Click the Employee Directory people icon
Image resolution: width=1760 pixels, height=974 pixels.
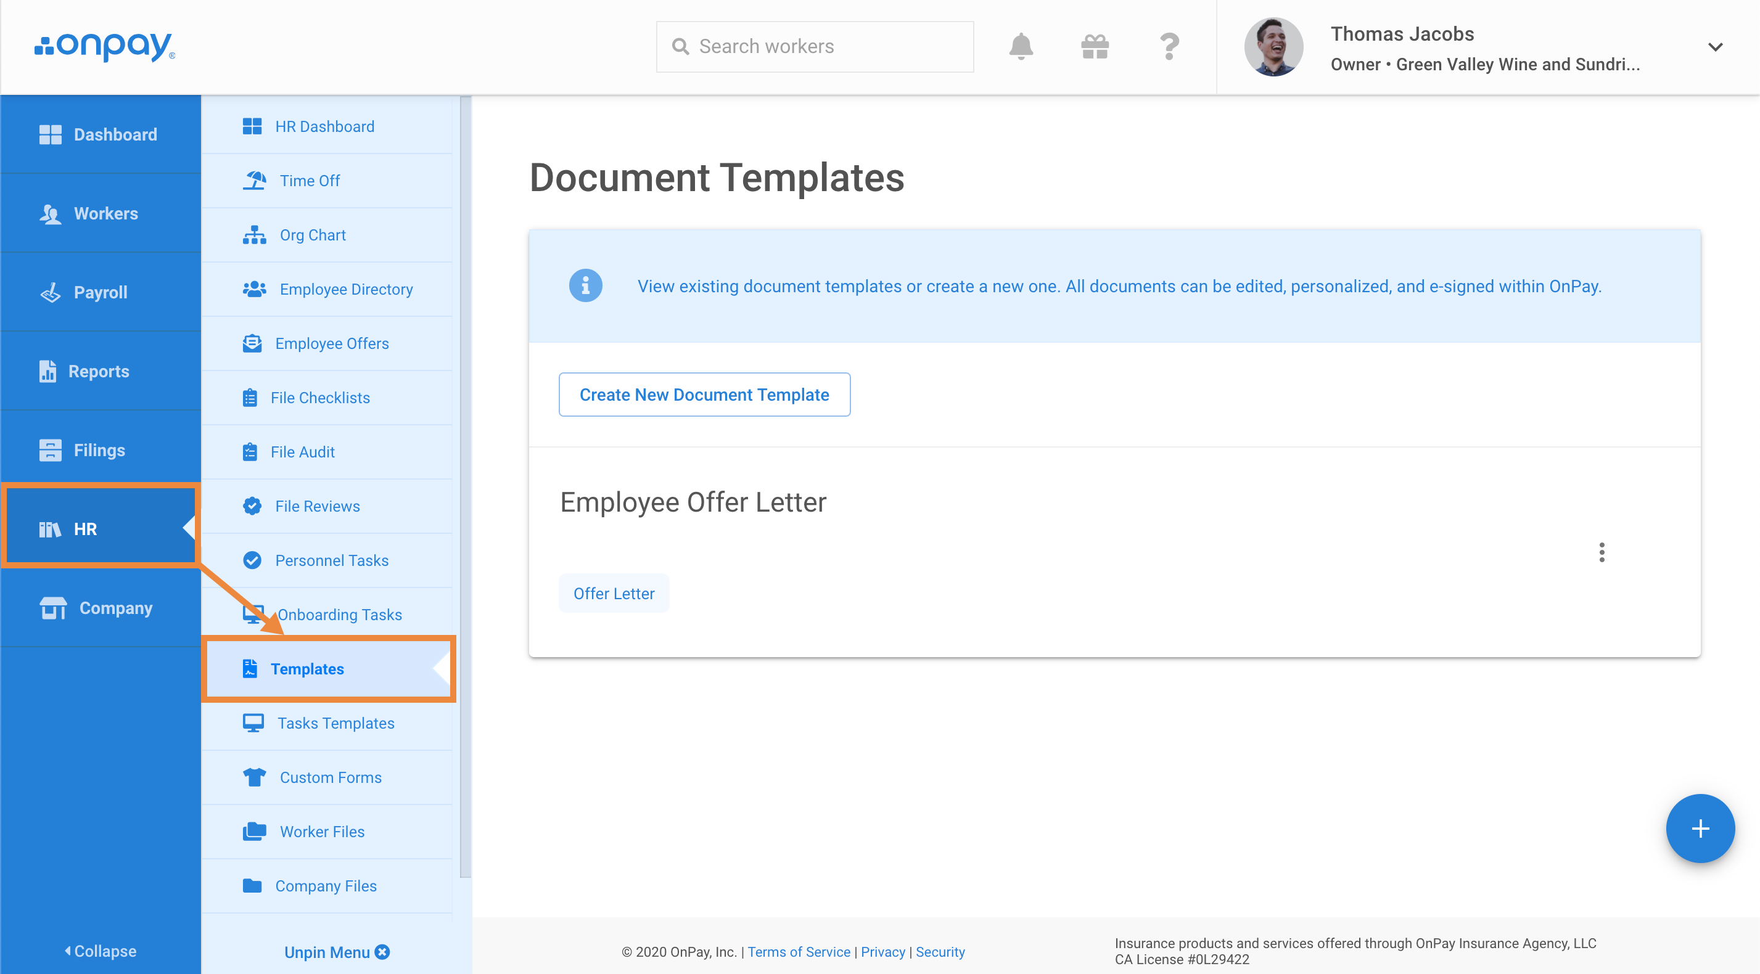point(254,289)
